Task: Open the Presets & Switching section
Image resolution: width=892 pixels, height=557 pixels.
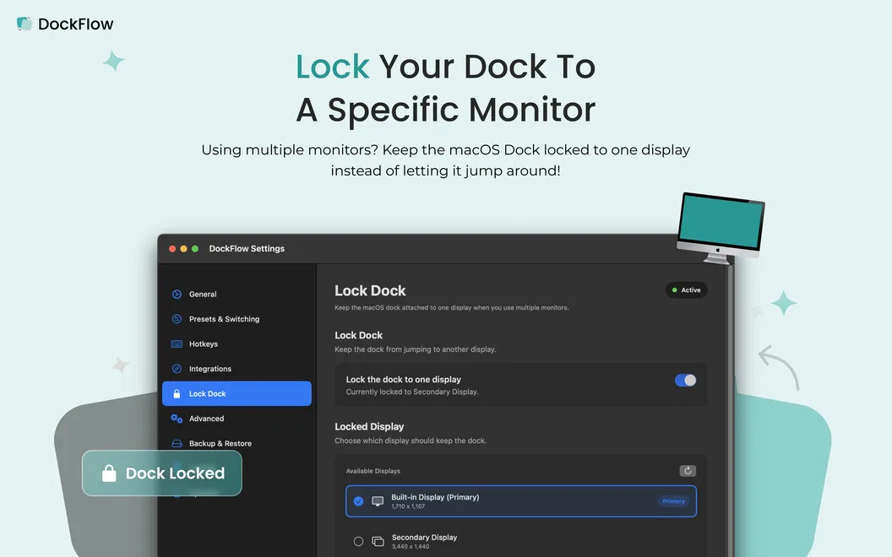Action: (237, 319)
